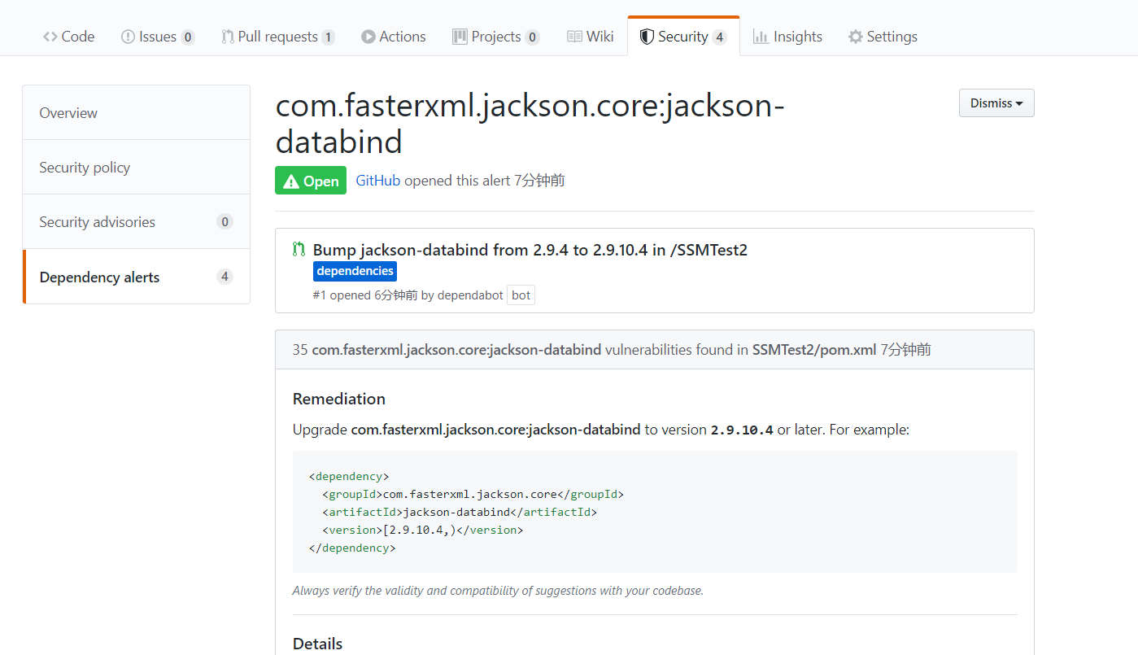1138x655 pixels.
Task: Select Dependency alerts in the sidebar
Action: pyautogui.click(x=136, y=277)
